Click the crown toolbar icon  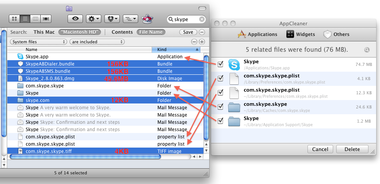tap(148, 19)
